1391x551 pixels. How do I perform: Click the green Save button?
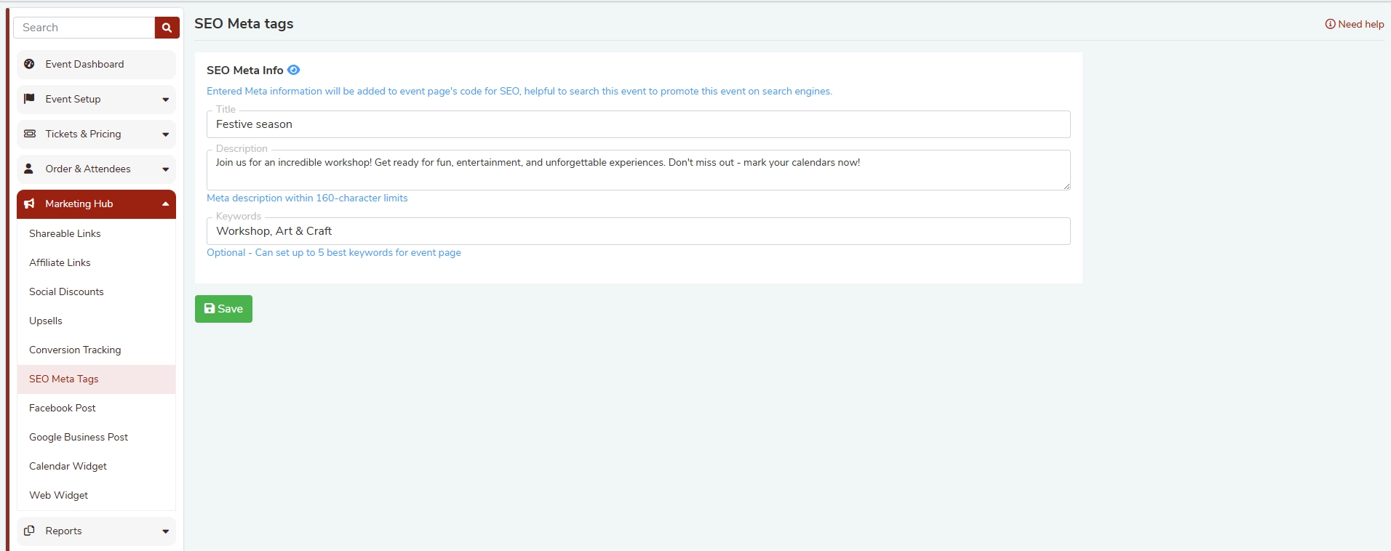(223, 309)
